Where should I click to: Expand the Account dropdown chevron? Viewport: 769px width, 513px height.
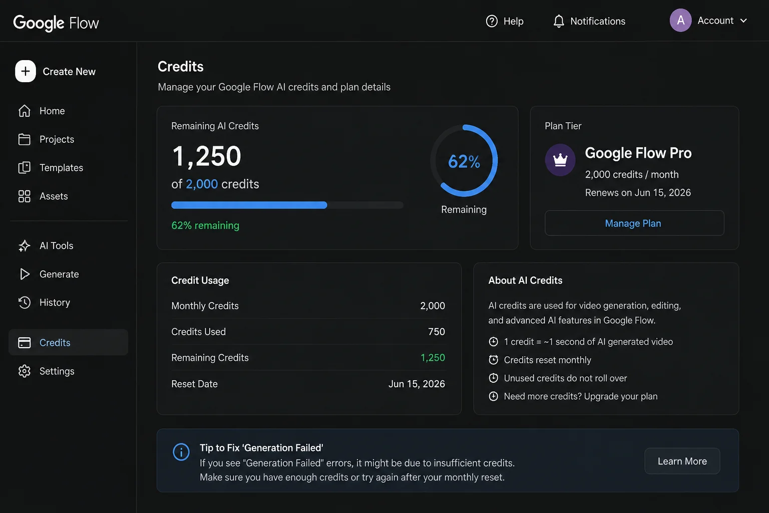[743, 21]
